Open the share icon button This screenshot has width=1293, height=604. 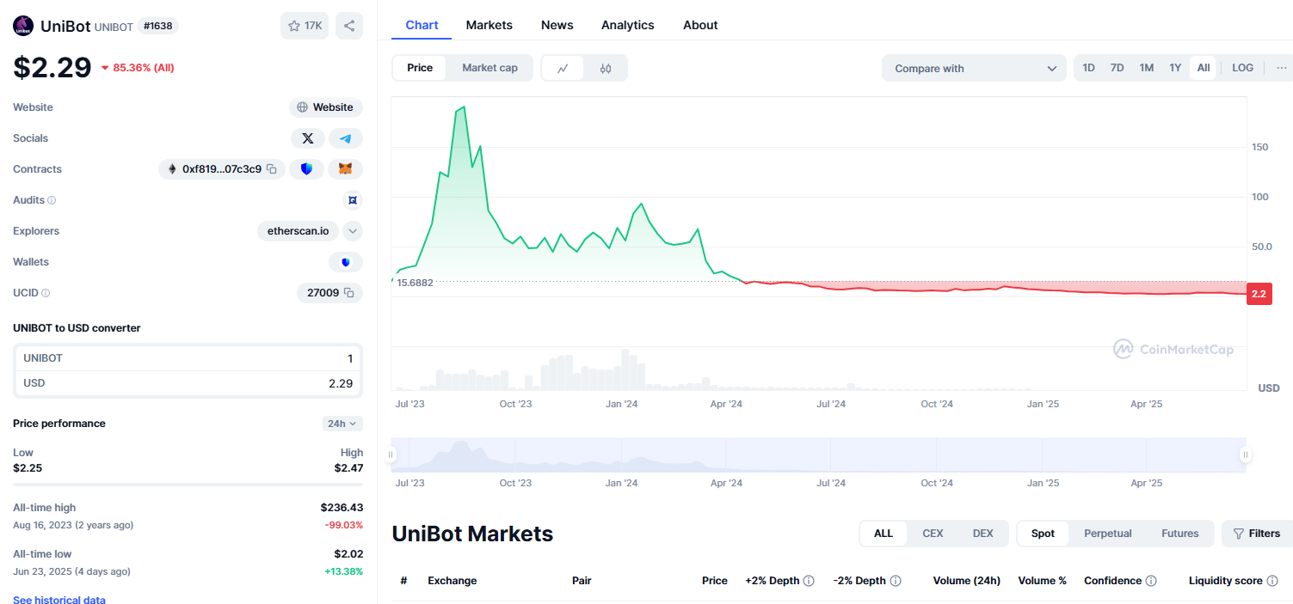[349, 26]
